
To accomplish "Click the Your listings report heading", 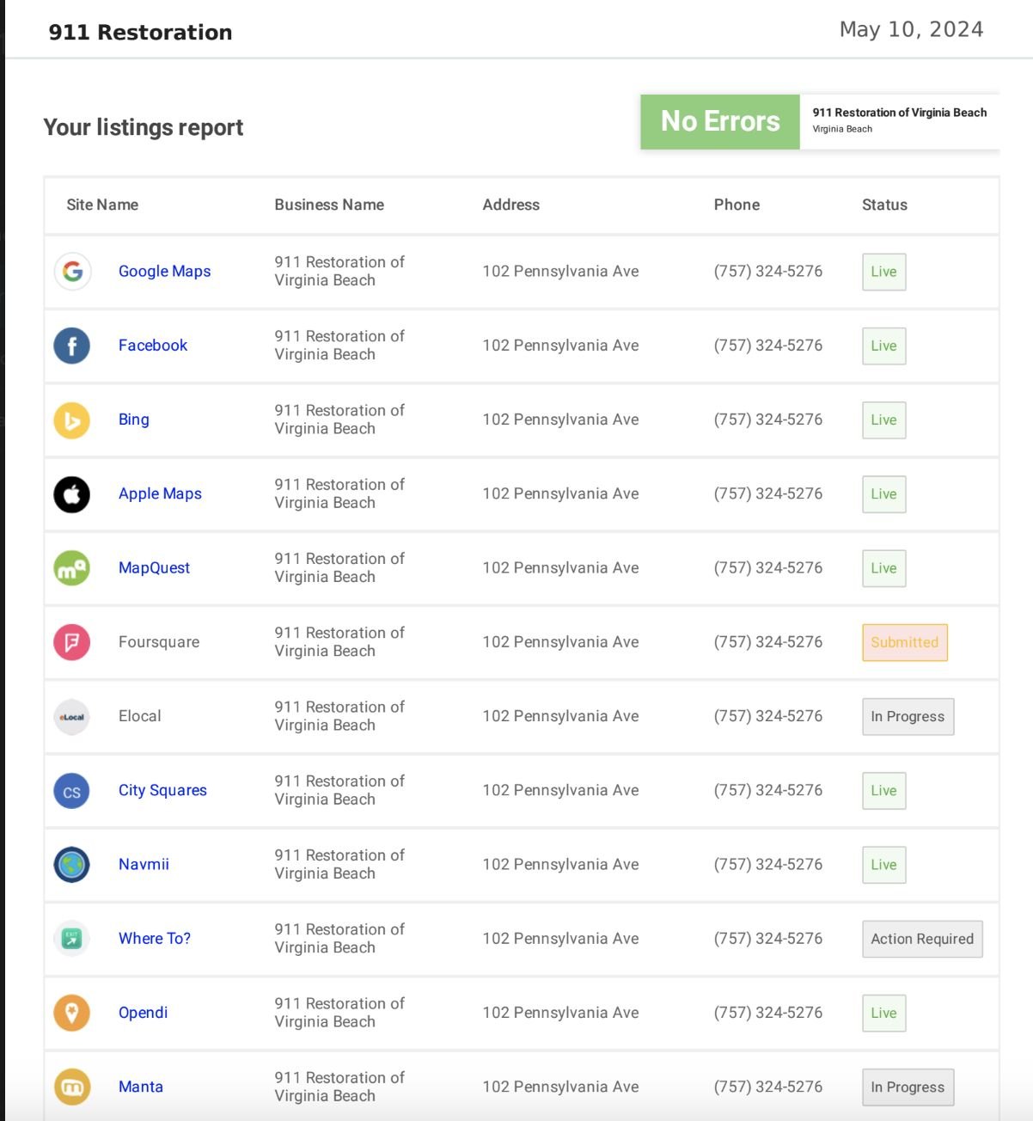I will click(144, 127).
